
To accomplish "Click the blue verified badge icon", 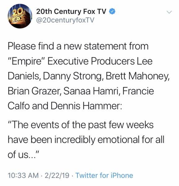I will coord(112,12).
